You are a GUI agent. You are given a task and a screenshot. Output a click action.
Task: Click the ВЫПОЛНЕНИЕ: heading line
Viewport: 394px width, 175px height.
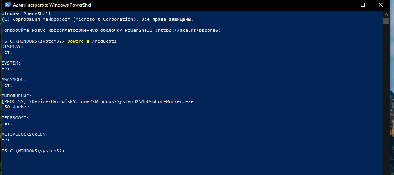pos(16,96)
